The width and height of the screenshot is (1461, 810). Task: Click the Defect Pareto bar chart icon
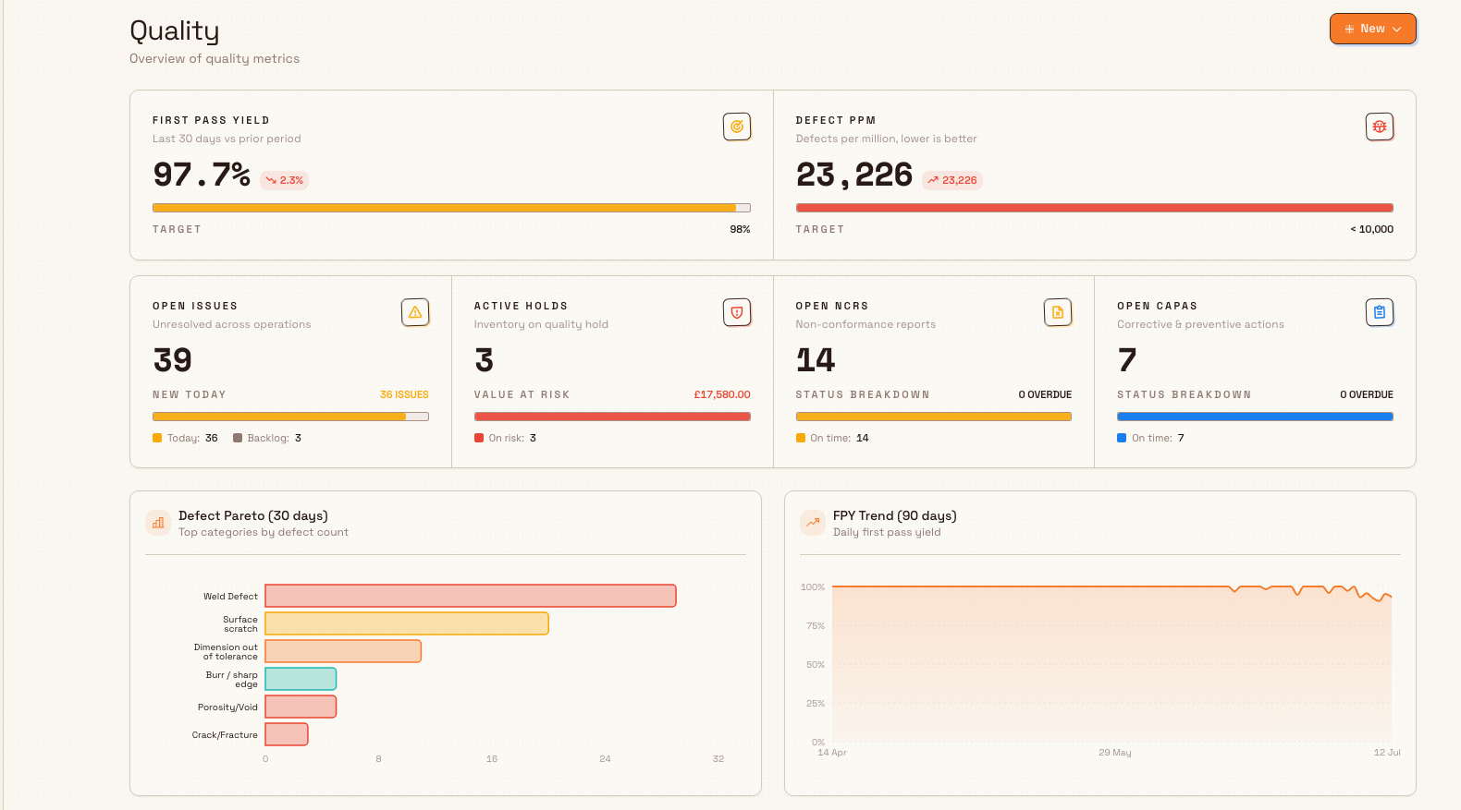coord(158,523)
